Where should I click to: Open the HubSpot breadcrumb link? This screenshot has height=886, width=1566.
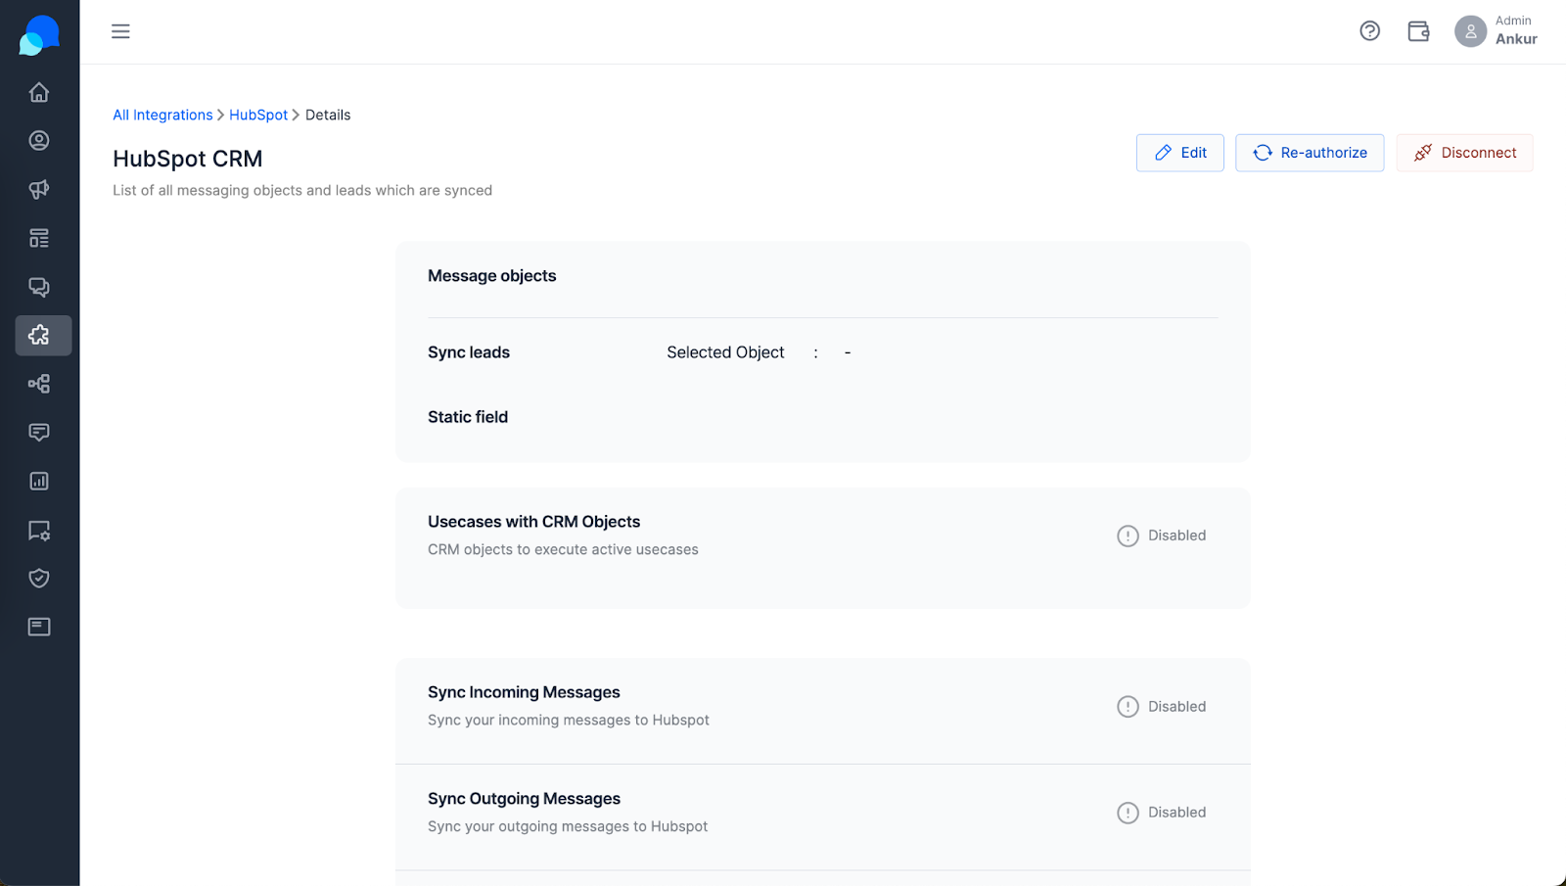click(x=258, y=115)
